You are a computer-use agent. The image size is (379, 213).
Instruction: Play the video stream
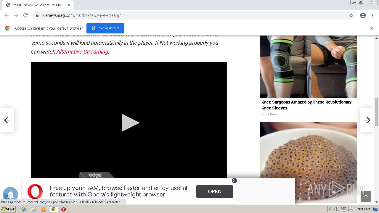[130, 123]
